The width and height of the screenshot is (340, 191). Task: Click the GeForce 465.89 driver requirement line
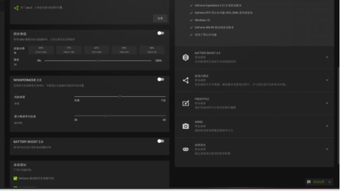click(214, 28)
